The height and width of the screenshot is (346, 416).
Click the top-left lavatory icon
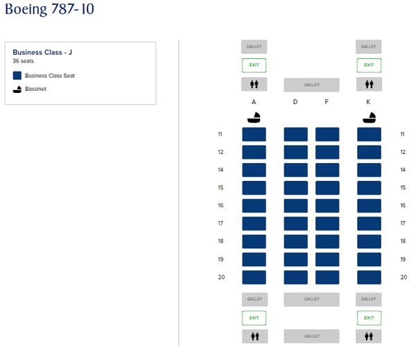tap(254, 85)
